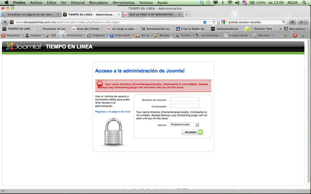Screen dimensions: 311x194
Task: Click the Acceder login button
Action: coord(192,132)
